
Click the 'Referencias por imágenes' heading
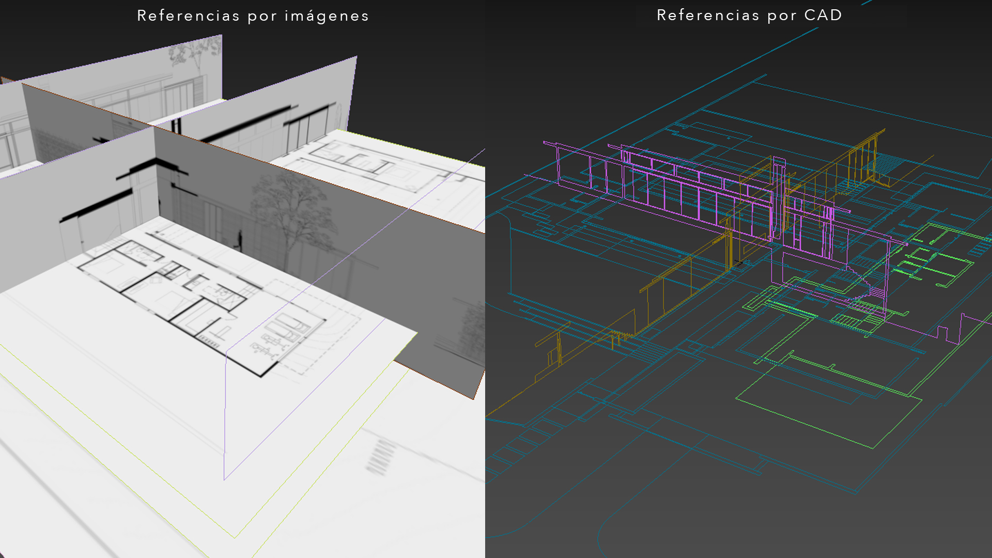(253, 16)
